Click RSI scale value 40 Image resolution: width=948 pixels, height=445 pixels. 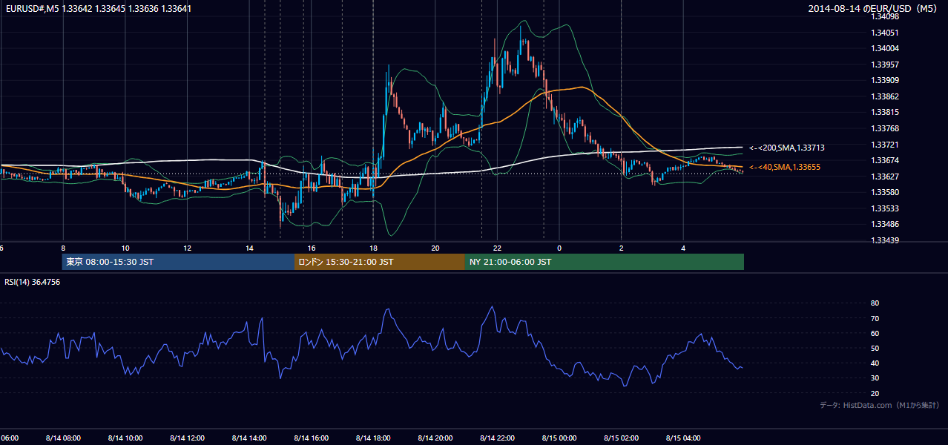[875, 363]
